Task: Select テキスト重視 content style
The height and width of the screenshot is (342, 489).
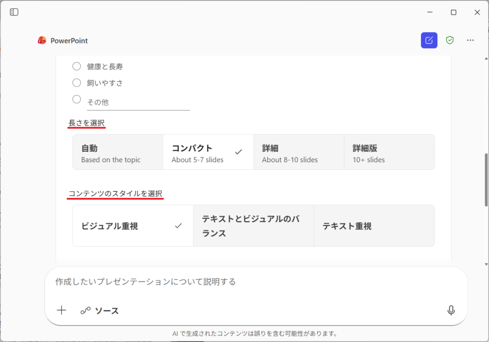Action: click(x=374, y=226)
